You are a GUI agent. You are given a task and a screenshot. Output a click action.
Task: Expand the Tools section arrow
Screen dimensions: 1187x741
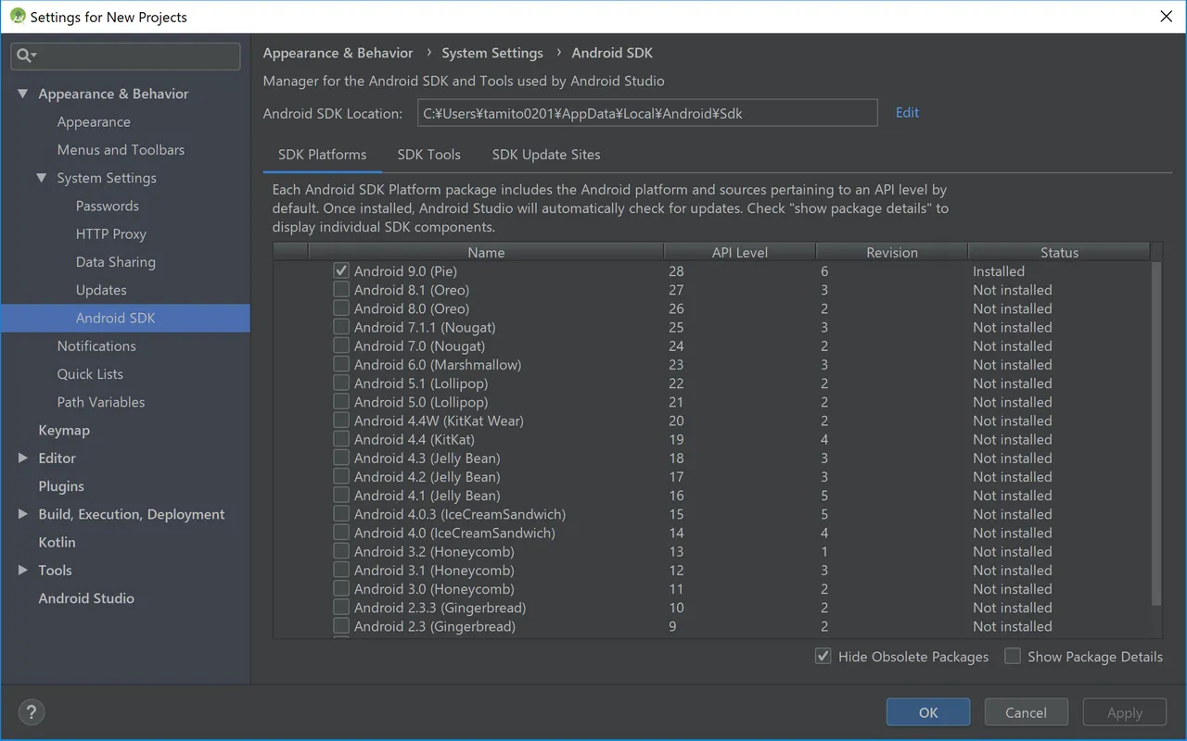tap(23, 570)
